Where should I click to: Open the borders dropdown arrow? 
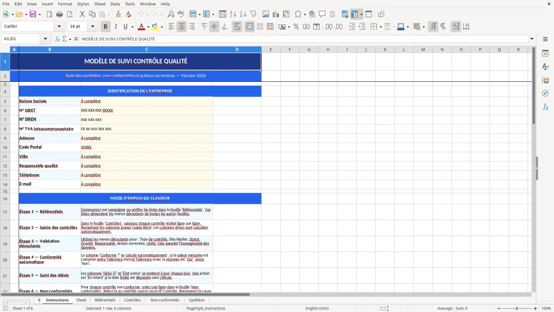click(380, 27)
